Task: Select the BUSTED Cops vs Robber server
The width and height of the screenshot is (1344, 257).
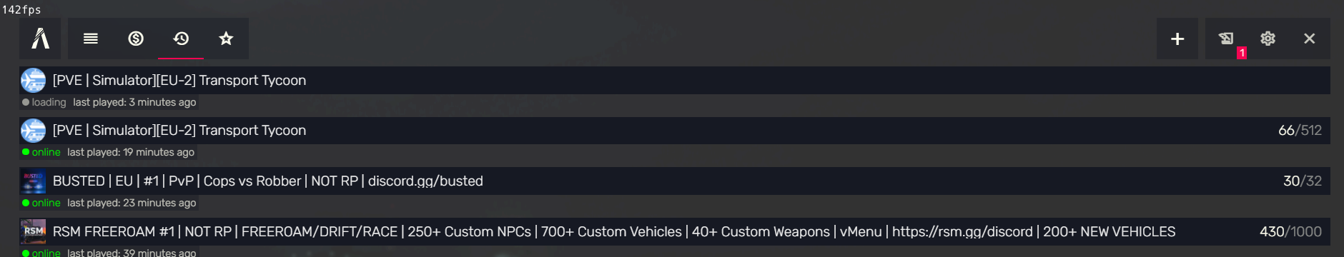Action: [x=675, y=181]
